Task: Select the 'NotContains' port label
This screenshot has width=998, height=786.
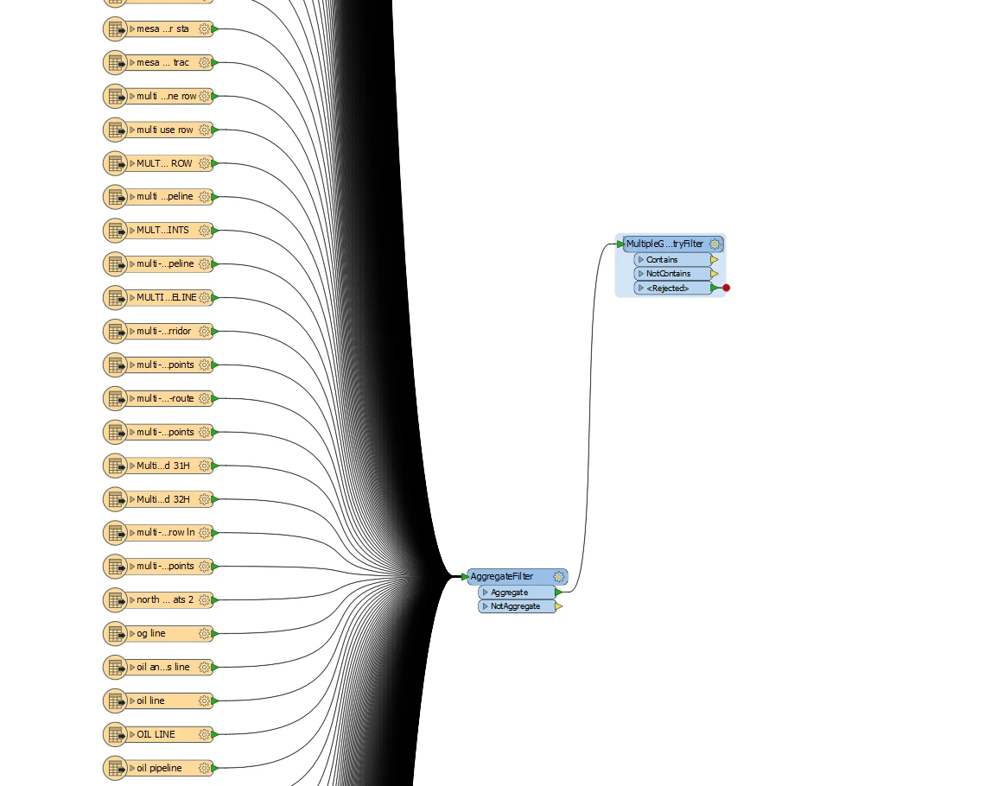Action: (x=668, y=274)
